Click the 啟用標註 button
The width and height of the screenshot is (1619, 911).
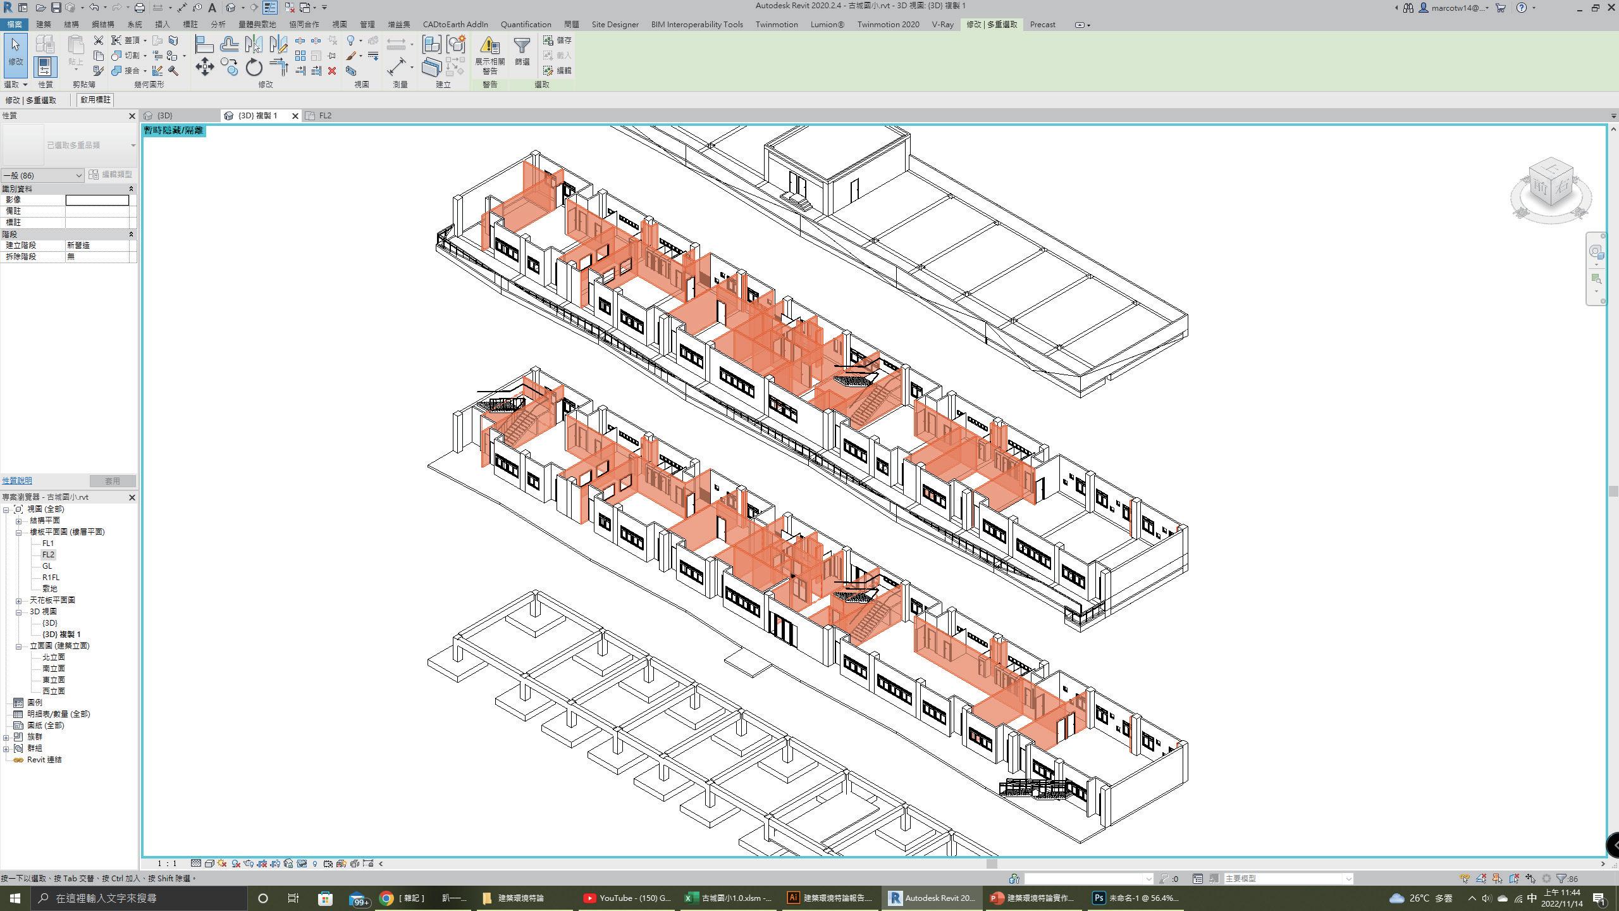pyautogui.click(x=95, y=100)
